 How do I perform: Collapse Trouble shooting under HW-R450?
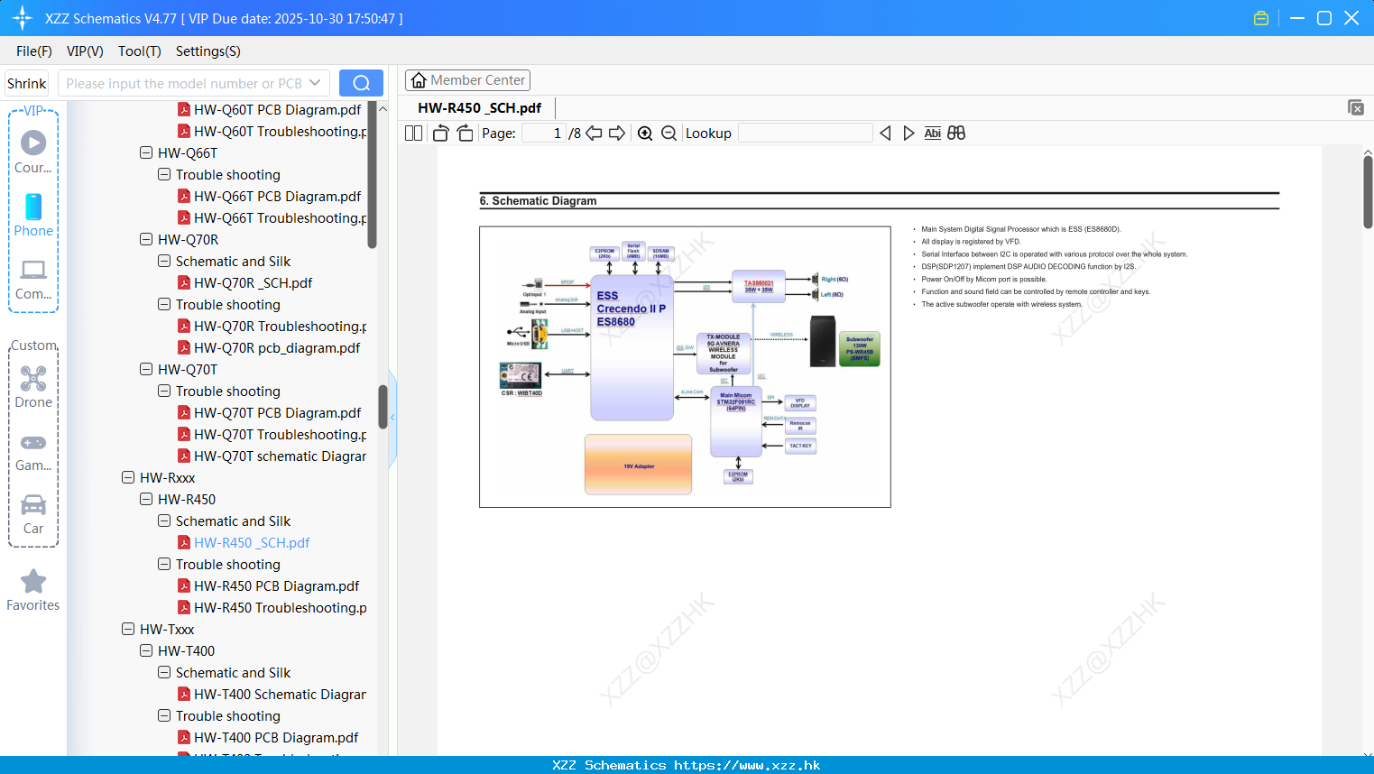tap(164, 565)
